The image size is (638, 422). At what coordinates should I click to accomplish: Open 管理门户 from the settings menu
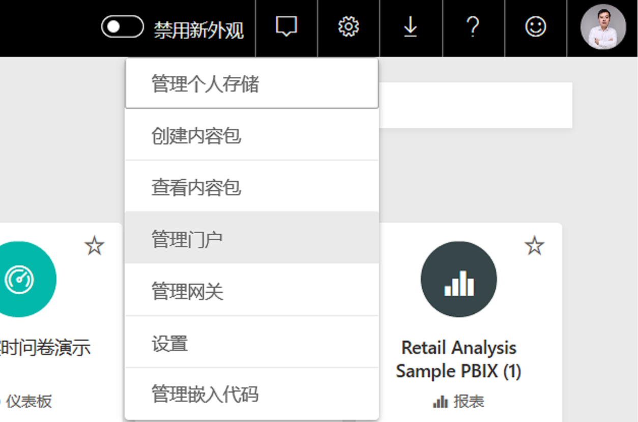pyautogui.click(x=252, y=238)
